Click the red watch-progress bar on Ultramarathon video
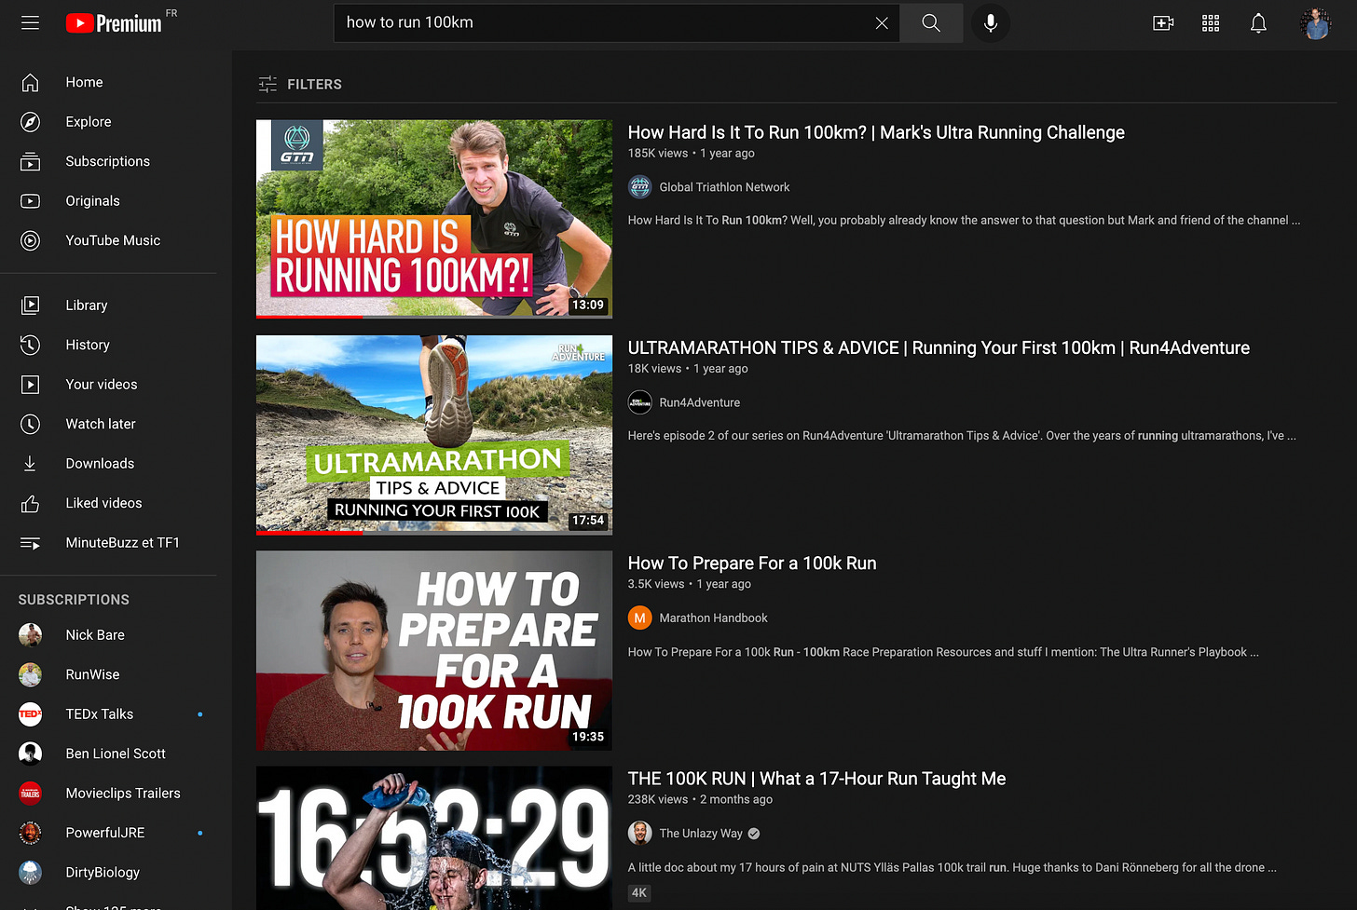The width and height of the screenshot is (1357, 910). pyautogui.click(x=309, y=533)
